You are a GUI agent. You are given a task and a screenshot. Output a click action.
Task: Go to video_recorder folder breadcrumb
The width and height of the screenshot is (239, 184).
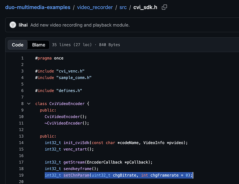(95, 7)
